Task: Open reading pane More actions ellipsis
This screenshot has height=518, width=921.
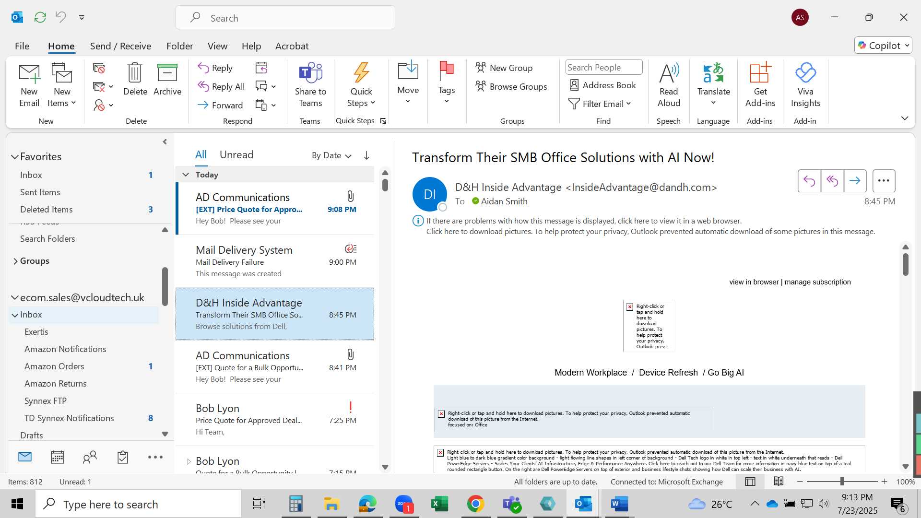Action: click(x=884, y=181)
